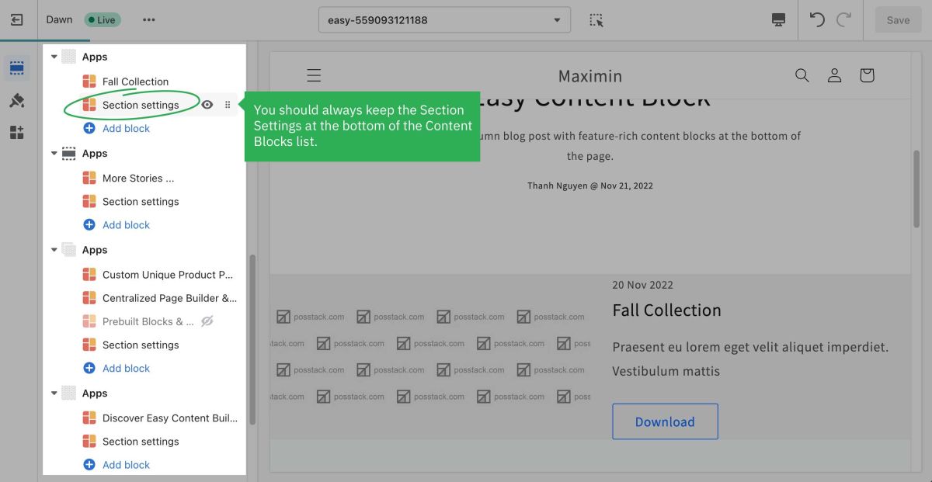The image size is (932, 482).
Task: Collapse the Apps section containing More Stories
Action: point(54,154)
